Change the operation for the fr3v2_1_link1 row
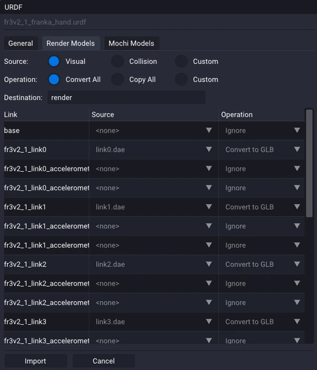The height and width of the screenshot is (370, 317). (x=262, y=207)
